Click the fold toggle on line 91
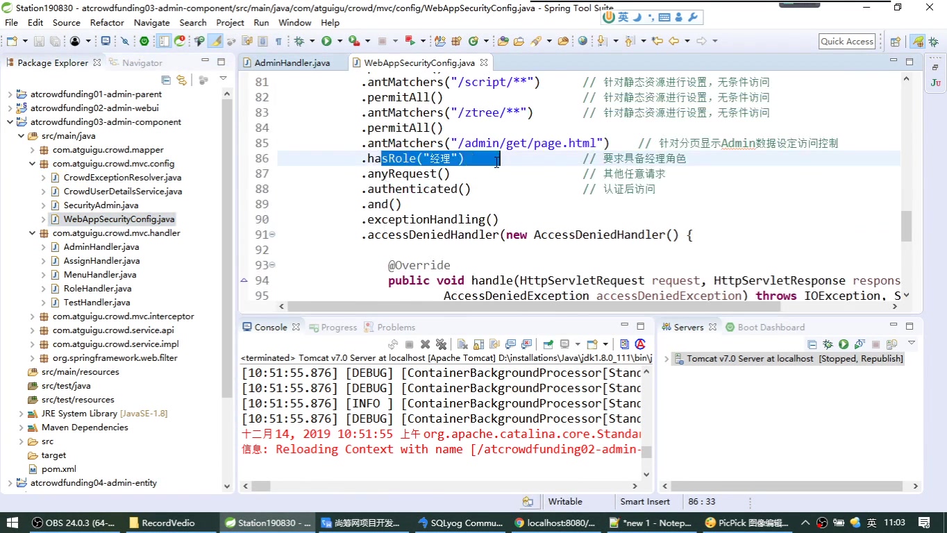Image resolution: width=947 pixels, height=533 pixels. pos(272,235)
